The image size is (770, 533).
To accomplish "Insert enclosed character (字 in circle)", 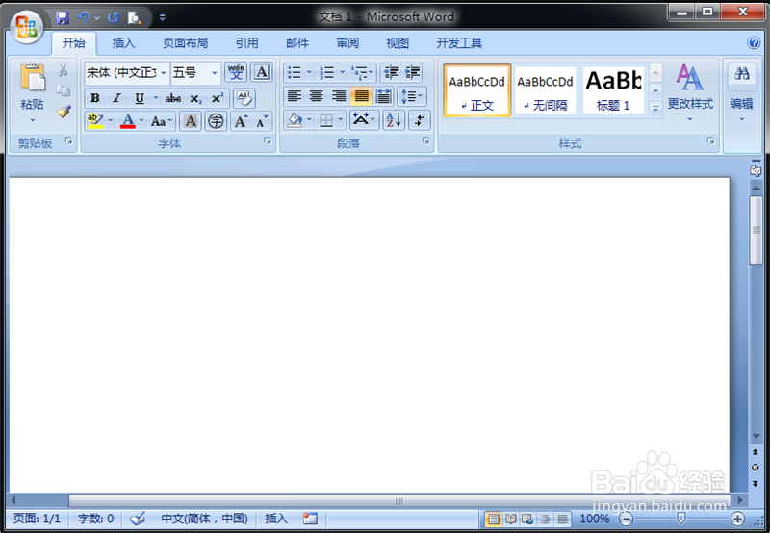I will pos(216,120).
